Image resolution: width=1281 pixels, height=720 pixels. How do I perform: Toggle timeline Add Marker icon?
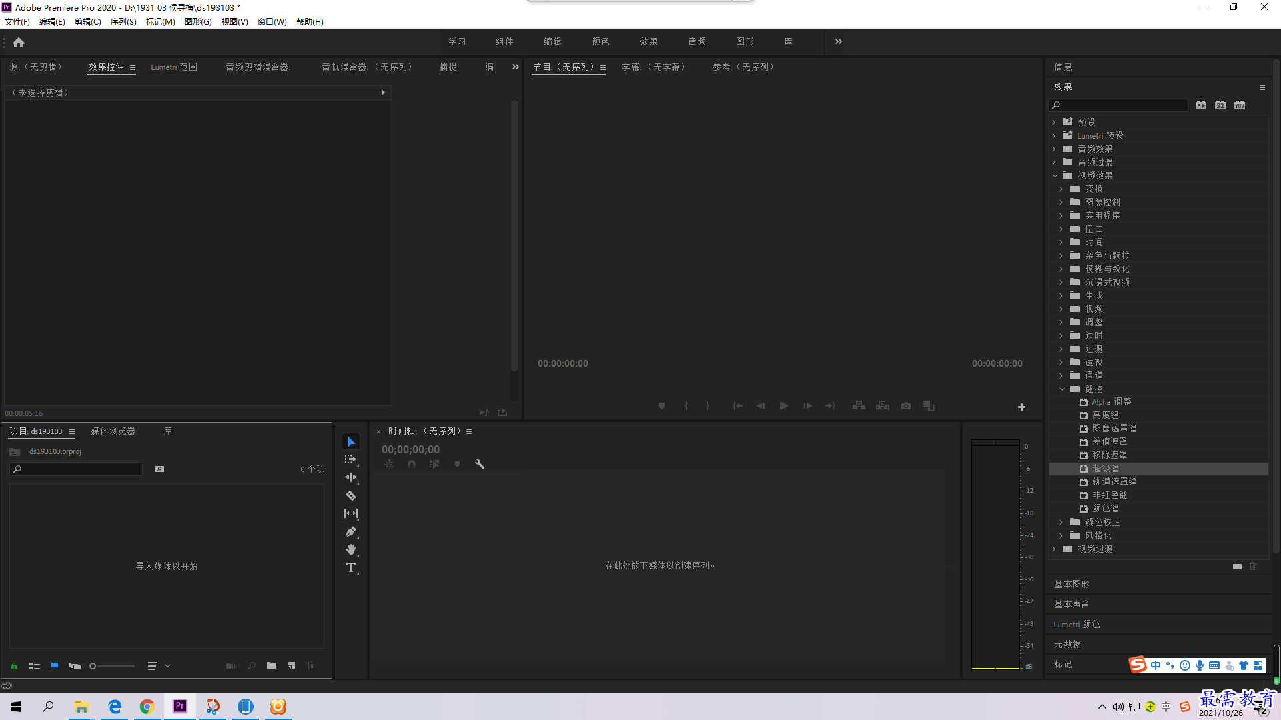click(x=457, y=464)
